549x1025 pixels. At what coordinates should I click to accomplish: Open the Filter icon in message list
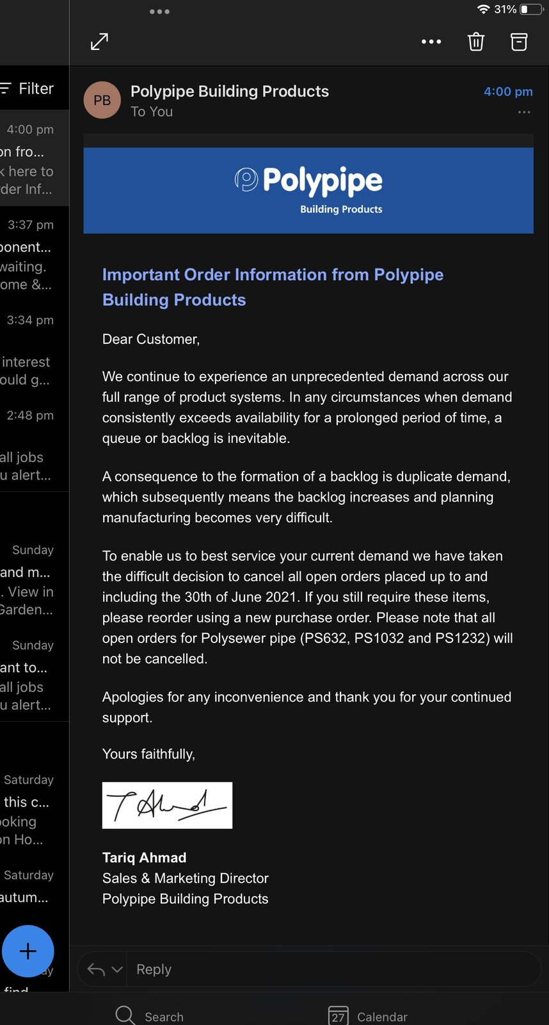tap(6, 88)
